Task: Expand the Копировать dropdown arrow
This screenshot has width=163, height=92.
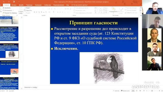Action: [x=13, y=10]
